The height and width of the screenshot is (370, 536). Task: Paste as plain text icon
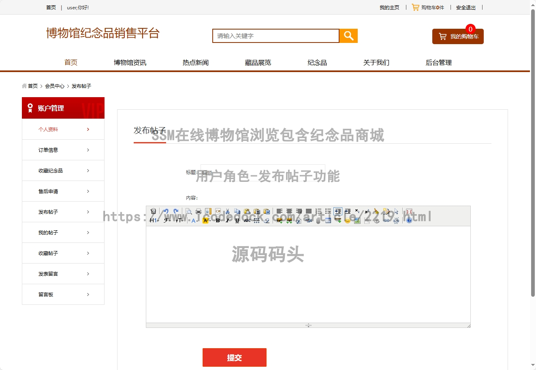[x=257, y=211]
